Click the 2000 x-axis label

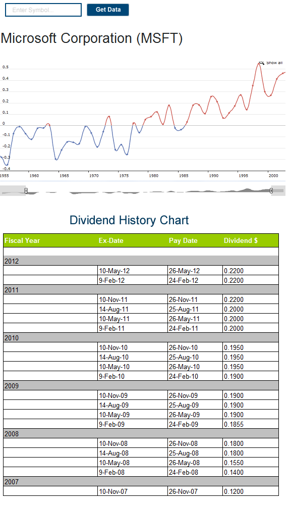(x=273, y=176)
